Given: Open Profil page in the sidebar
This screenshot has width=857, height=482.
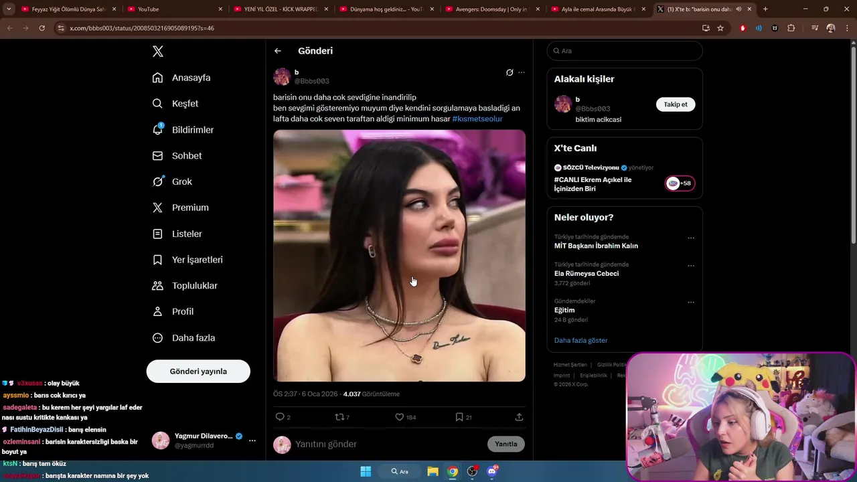Looking at the screenshot, I should (173, 311).
